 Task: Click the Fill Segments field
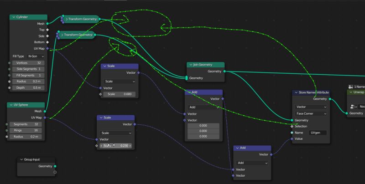click(x=28, y=75)
